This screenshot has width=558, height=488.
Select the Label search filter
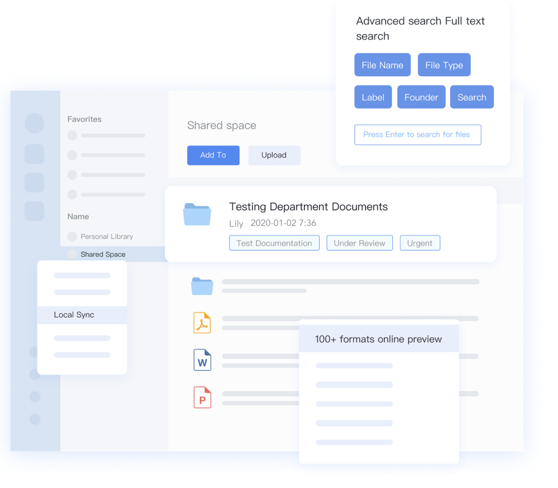pos(373,97)
